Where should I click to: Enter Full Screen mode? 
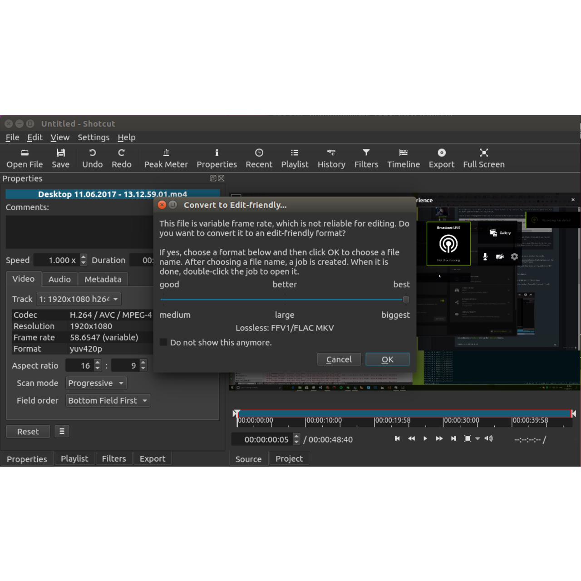[483, 158]
